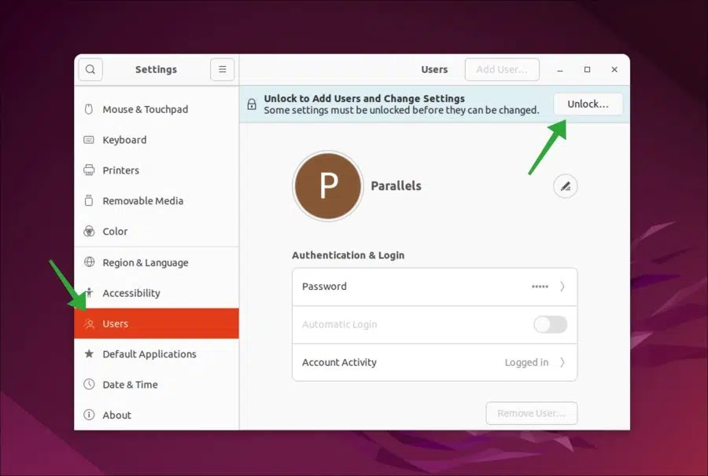The height and width of the screenshot is (476, 708).
Task: Click the Unlock... button
Action: click(588, 104)
